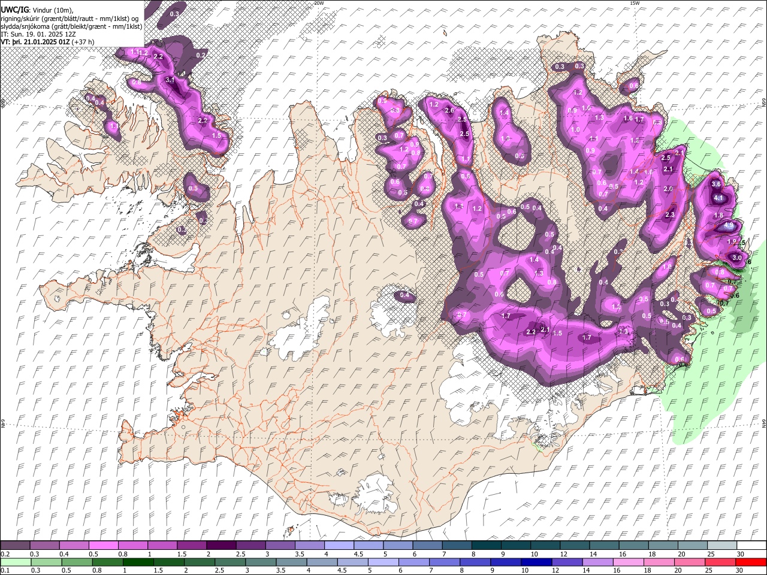The image size is (767, 575).
Task: Click the '15W' longitude label
Action: click(635, 3)
